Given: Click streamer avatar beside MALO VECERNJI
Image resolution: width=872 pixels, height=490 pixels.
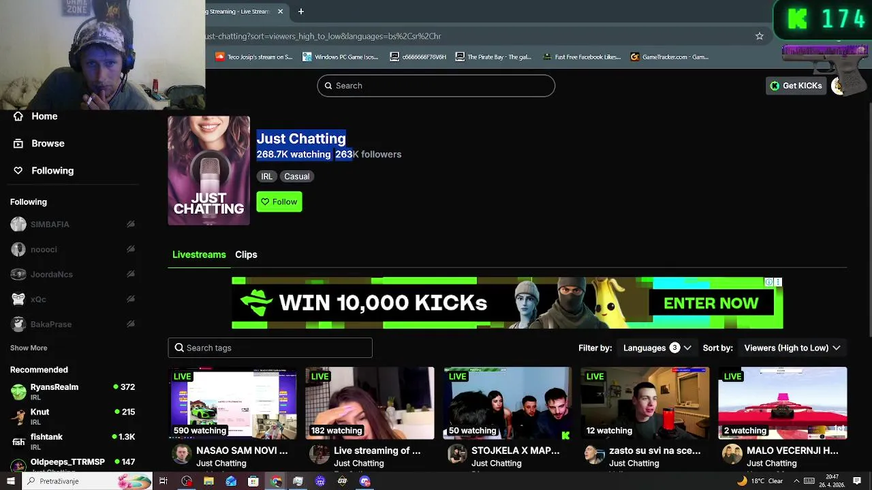Looking at the screenshot, I should coord(732,455).
